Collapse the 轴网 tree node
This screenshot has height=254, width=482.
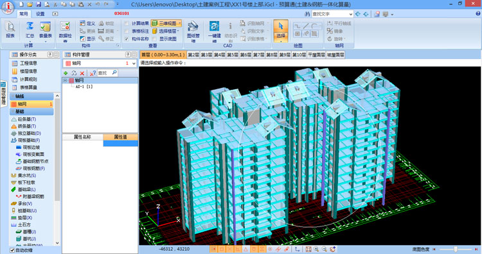(65, 80)
